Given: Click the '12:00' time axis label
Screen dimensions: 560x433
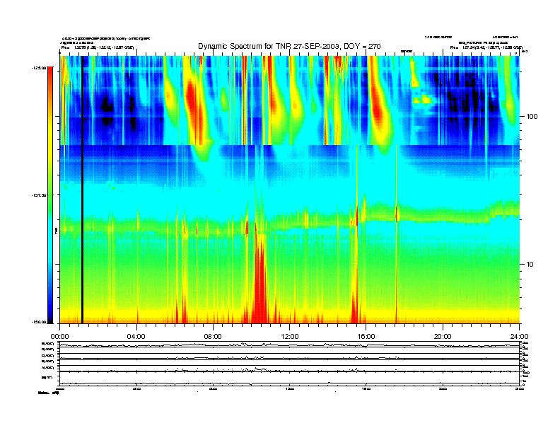Looking at the screenshot, I should click(x=290, y=337).
